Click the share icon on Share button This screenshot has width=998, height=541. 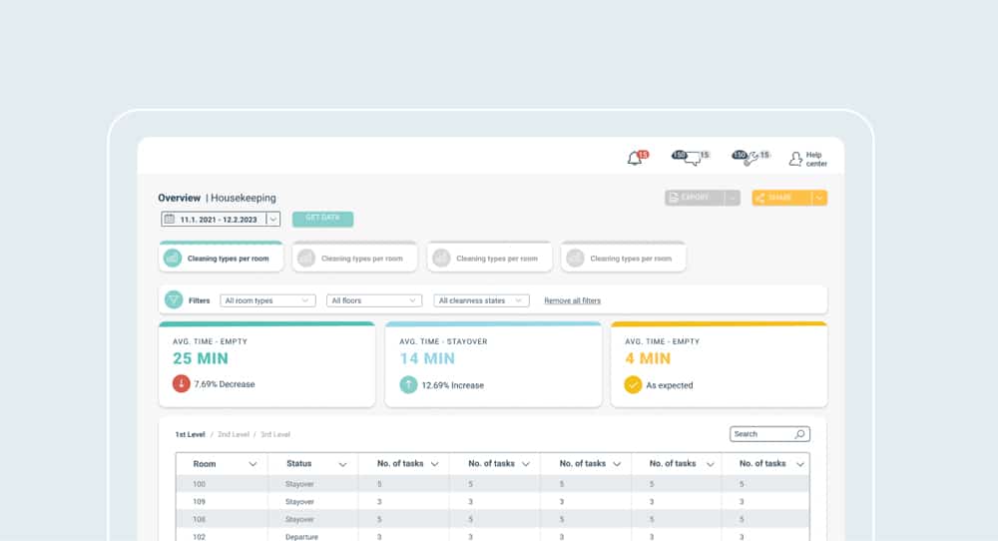[x=759, y=198]
